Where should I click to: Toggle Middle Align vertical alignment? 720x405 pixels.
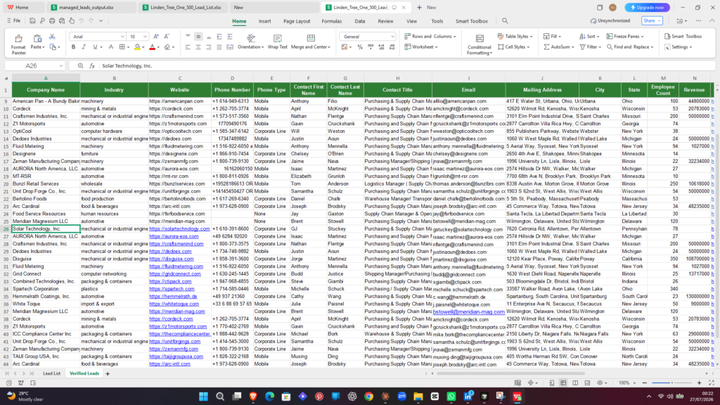pyautogui.click(x=198, y=37)
